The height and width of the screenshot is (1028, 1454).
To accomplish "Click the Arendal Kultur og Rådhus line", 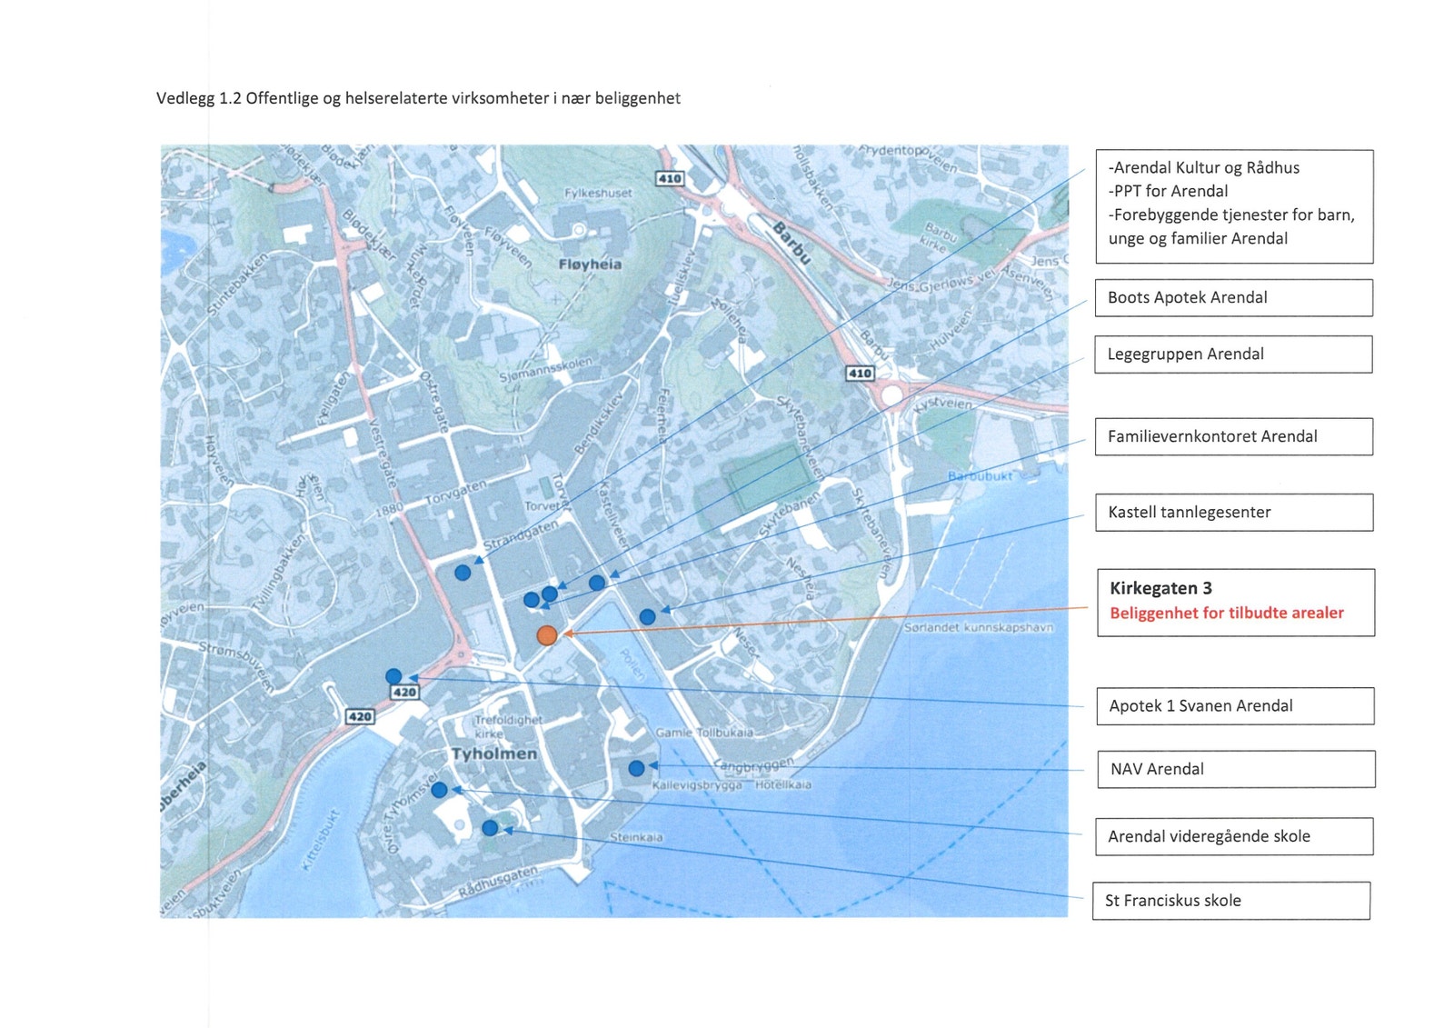I will tap(1204, 167).
